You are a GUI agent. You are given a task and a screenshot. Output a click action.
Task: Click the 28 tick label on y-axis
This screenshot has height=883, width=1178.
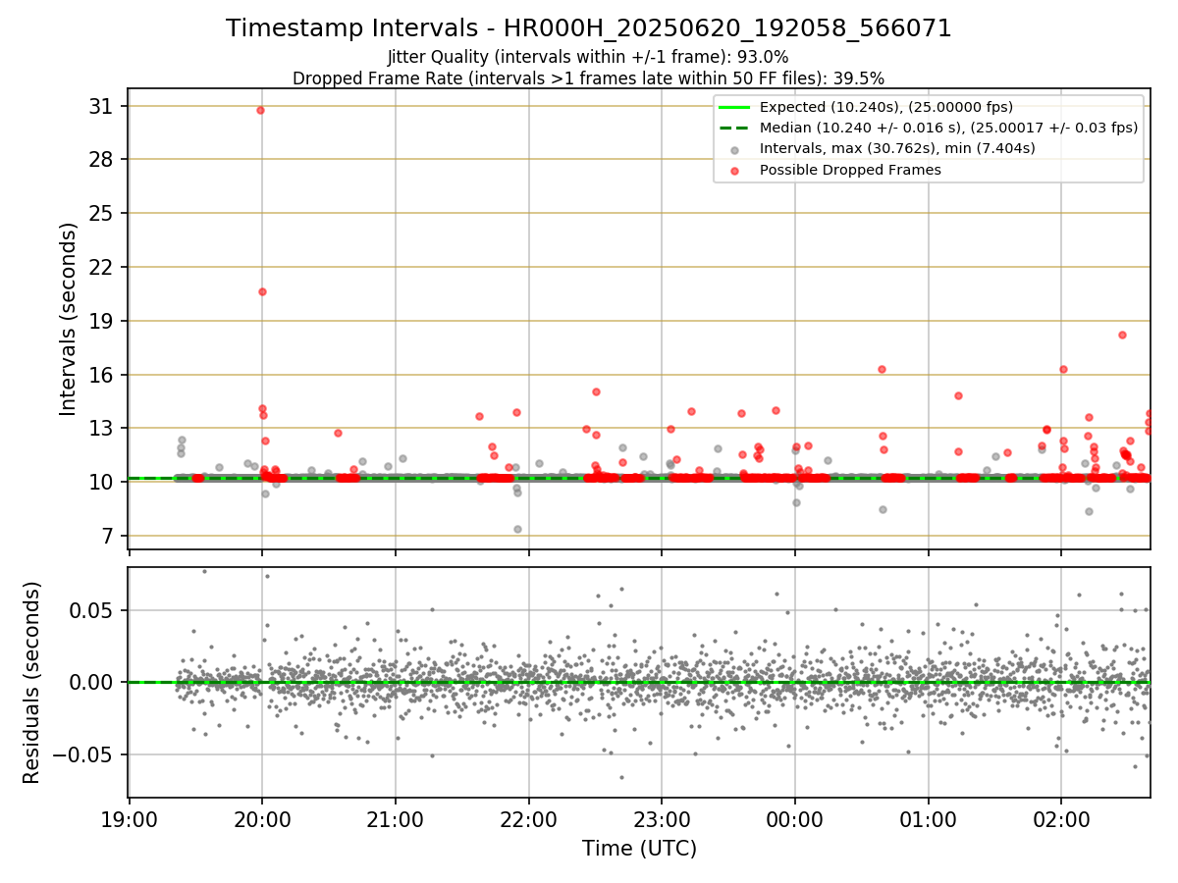(x=101, y=160)
